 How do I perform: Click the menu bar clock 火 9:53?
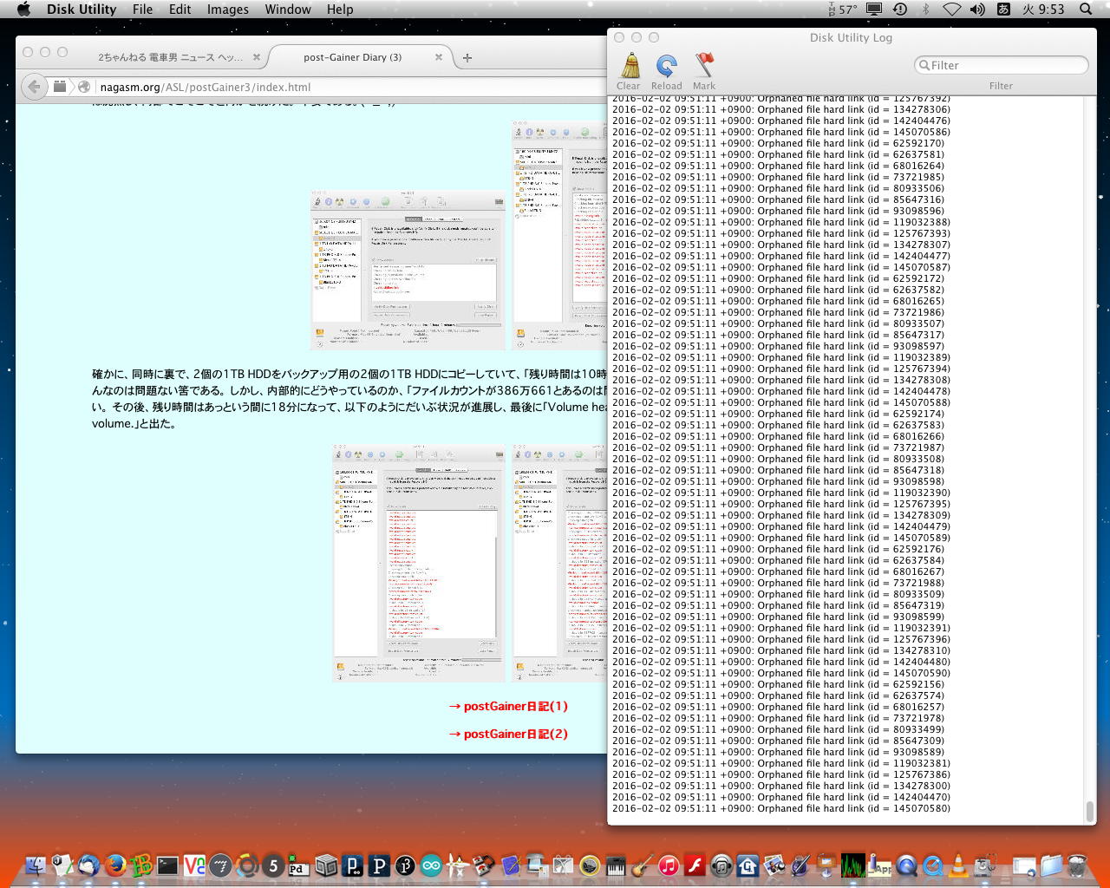click(x=1043, y=10)
